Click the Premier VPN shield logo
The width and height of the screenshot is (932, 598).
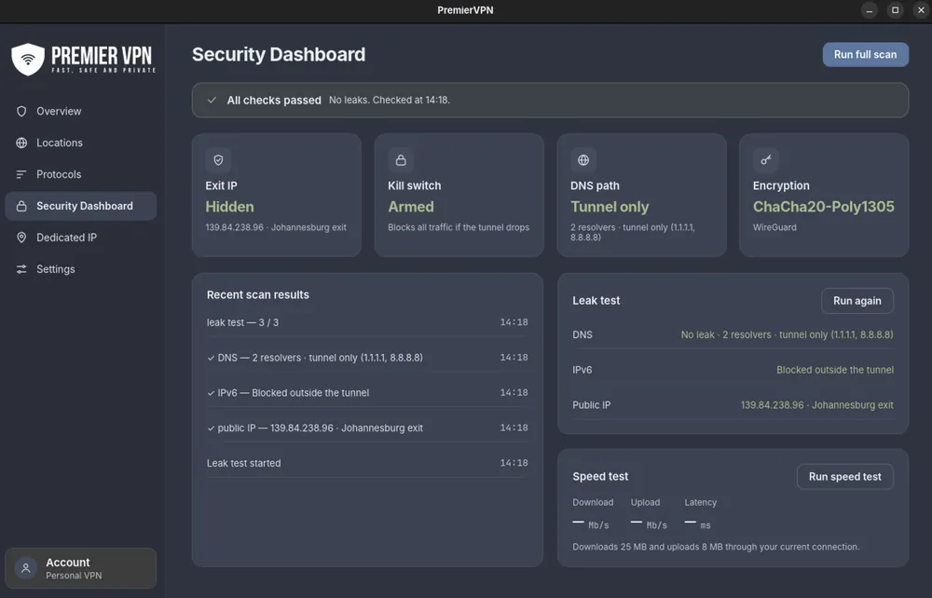point(28,60)
